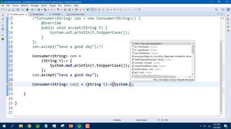Expand the Previous Annotation dropdown arrow

[118, 10]
